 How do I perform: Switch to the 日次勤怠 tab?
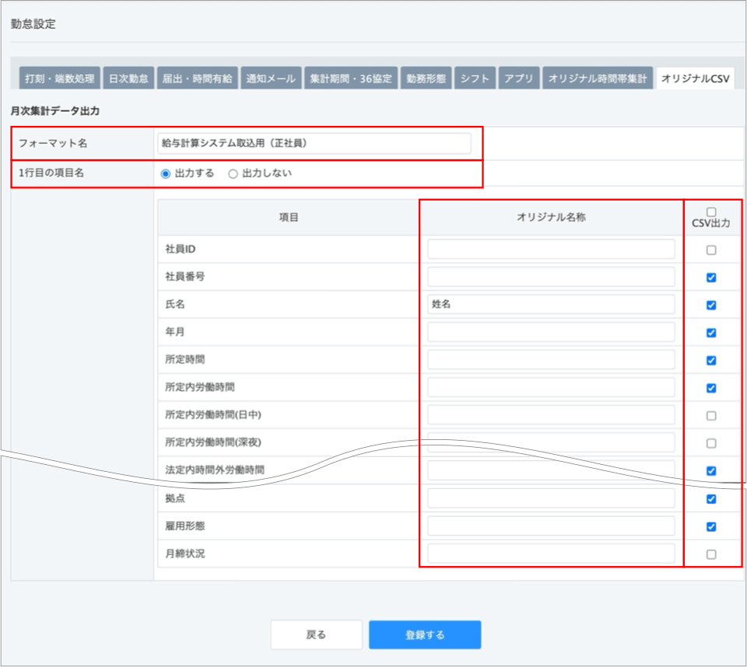[128, 79]
